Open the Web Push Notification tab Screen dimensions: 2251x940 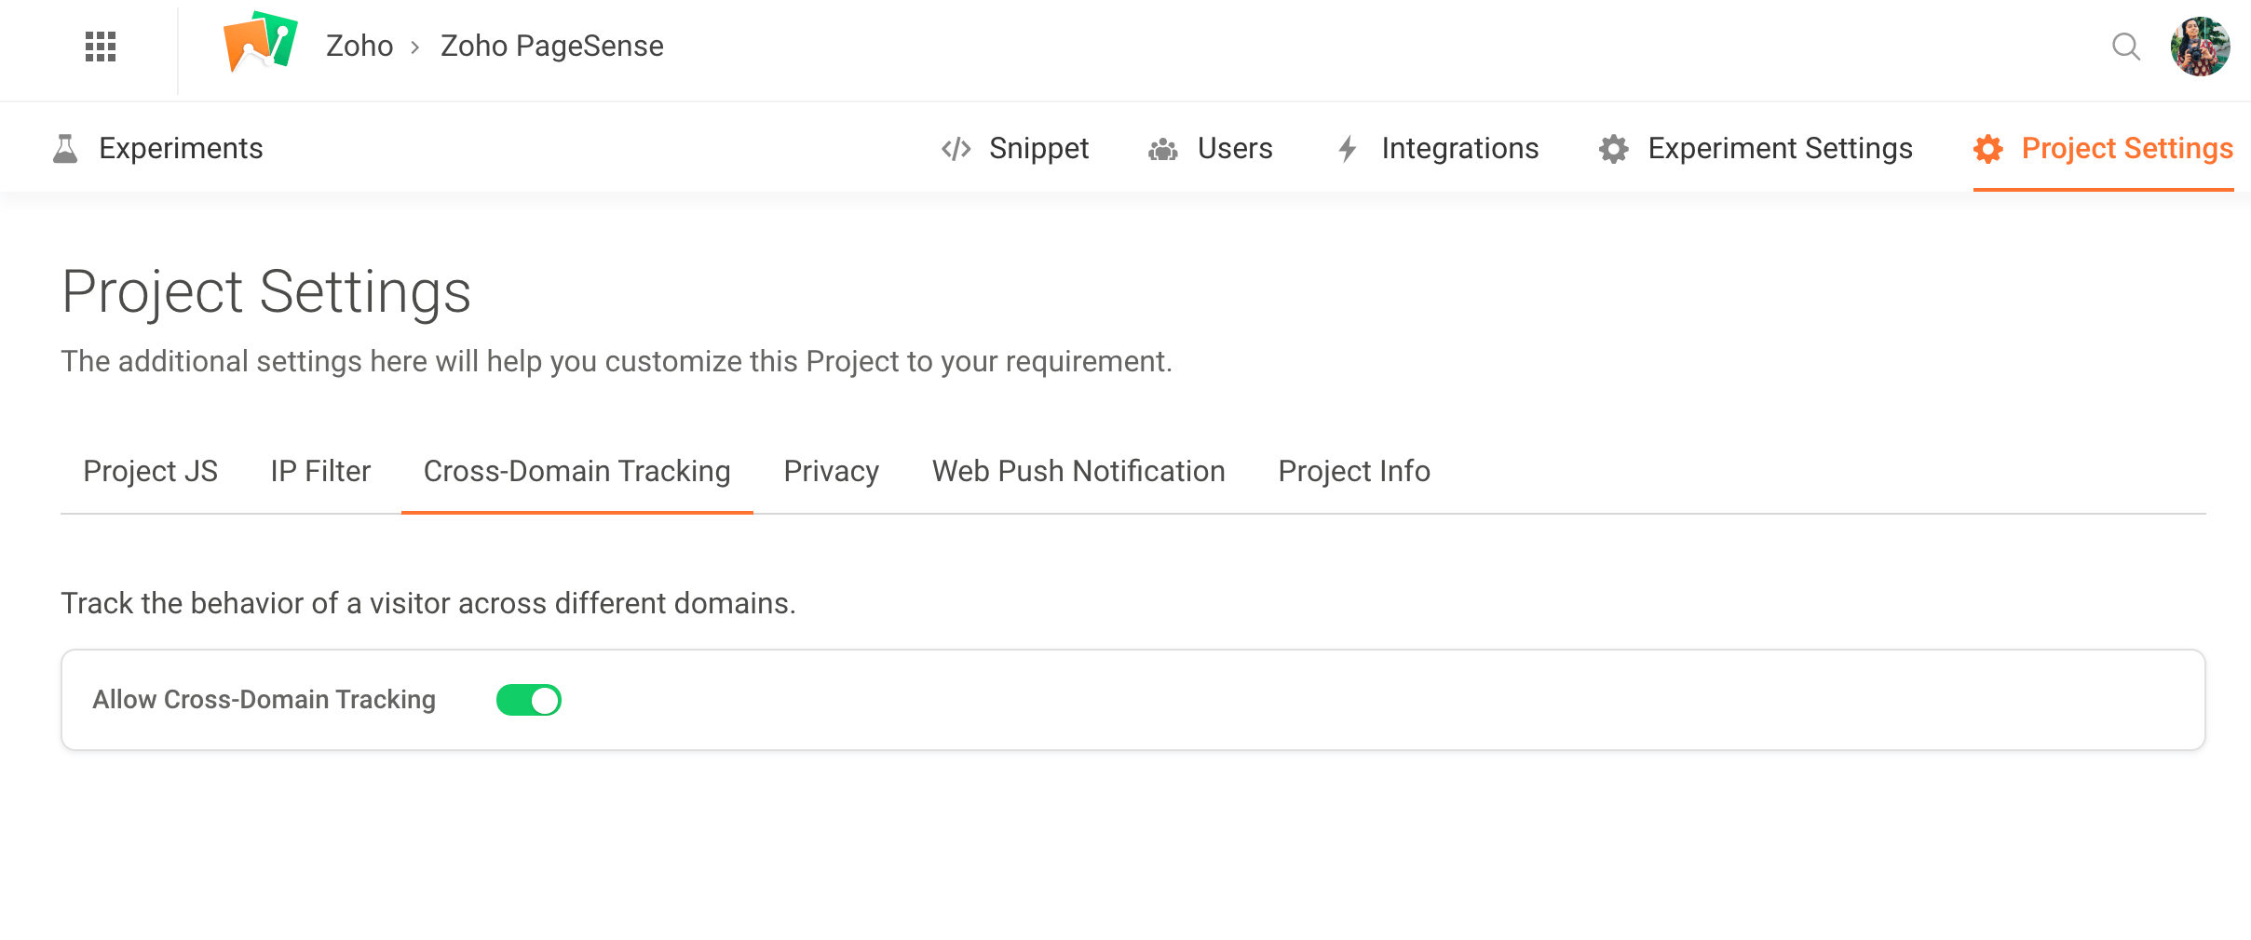(1078, 471)
